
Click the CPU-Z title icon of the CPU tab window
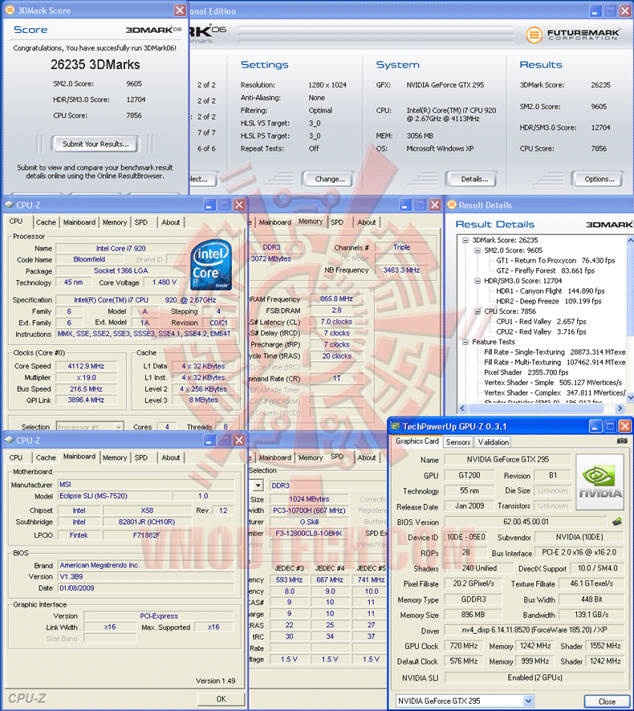click(x=9, y=205)
